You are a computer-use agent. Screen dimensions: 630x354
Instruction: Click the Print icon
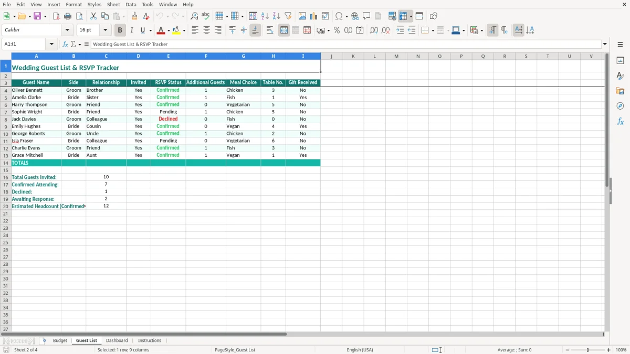(68, 16)
